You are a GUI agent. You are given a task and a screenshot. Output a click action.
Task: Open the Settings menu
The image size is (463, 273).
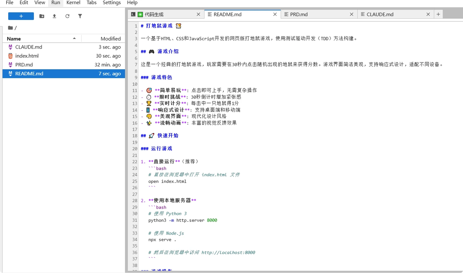pyautogui.click(x=111, y=3)
